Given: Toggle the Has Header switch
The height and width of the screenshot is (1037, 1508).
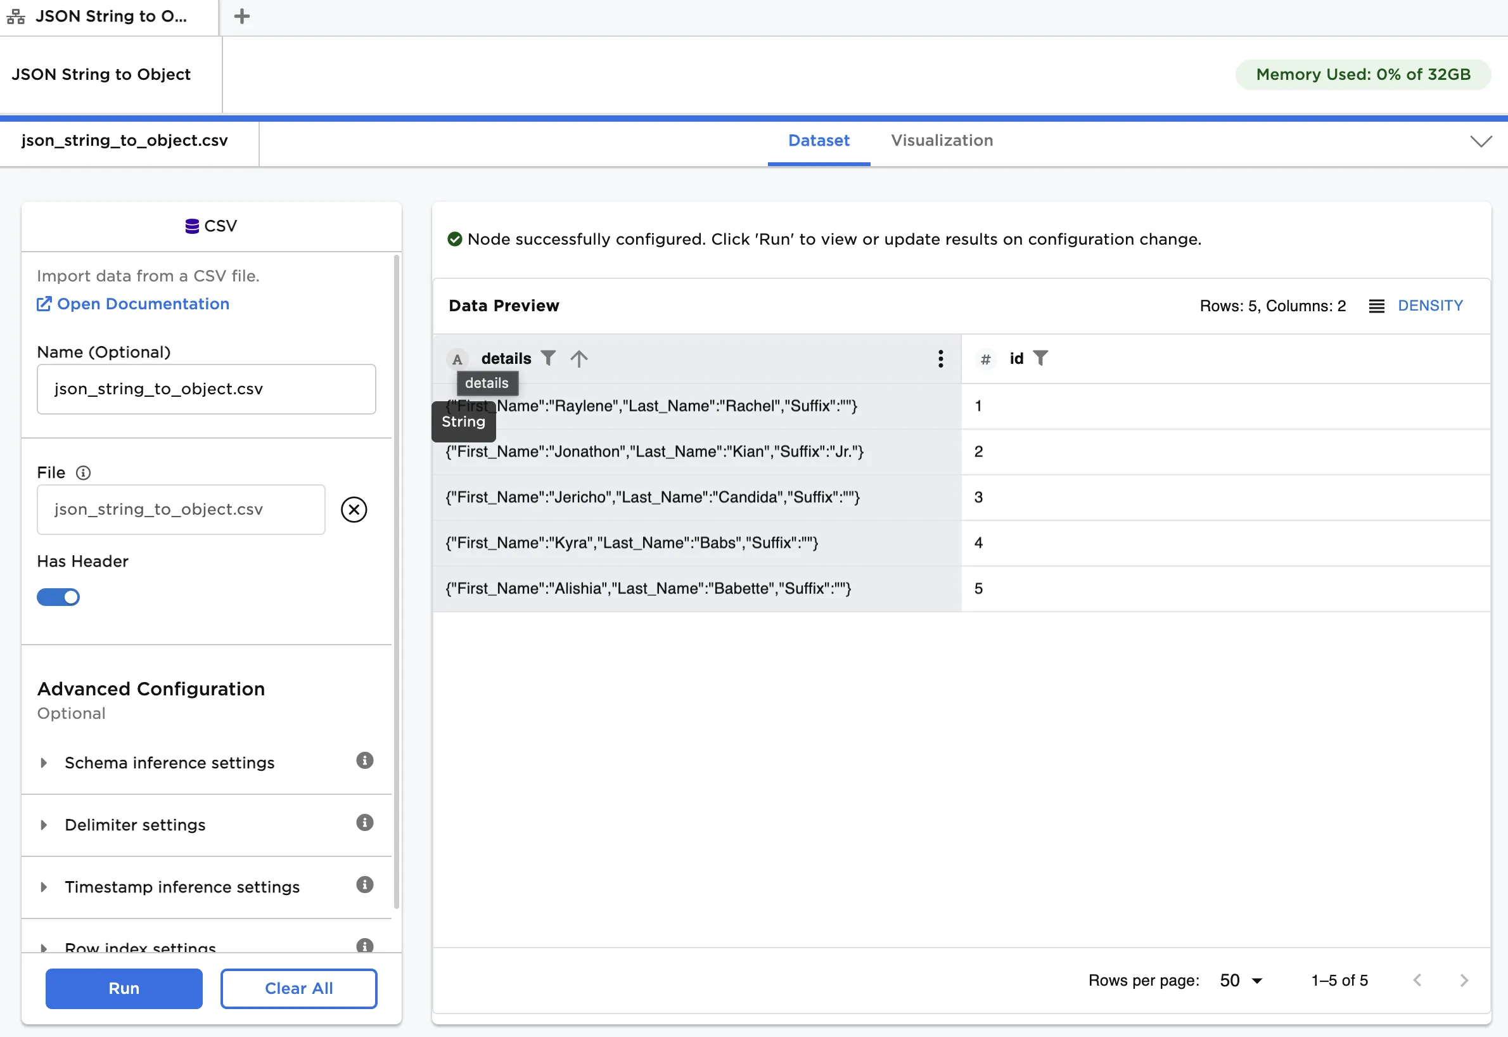Looking at the screenshot, I should point(58,598).
